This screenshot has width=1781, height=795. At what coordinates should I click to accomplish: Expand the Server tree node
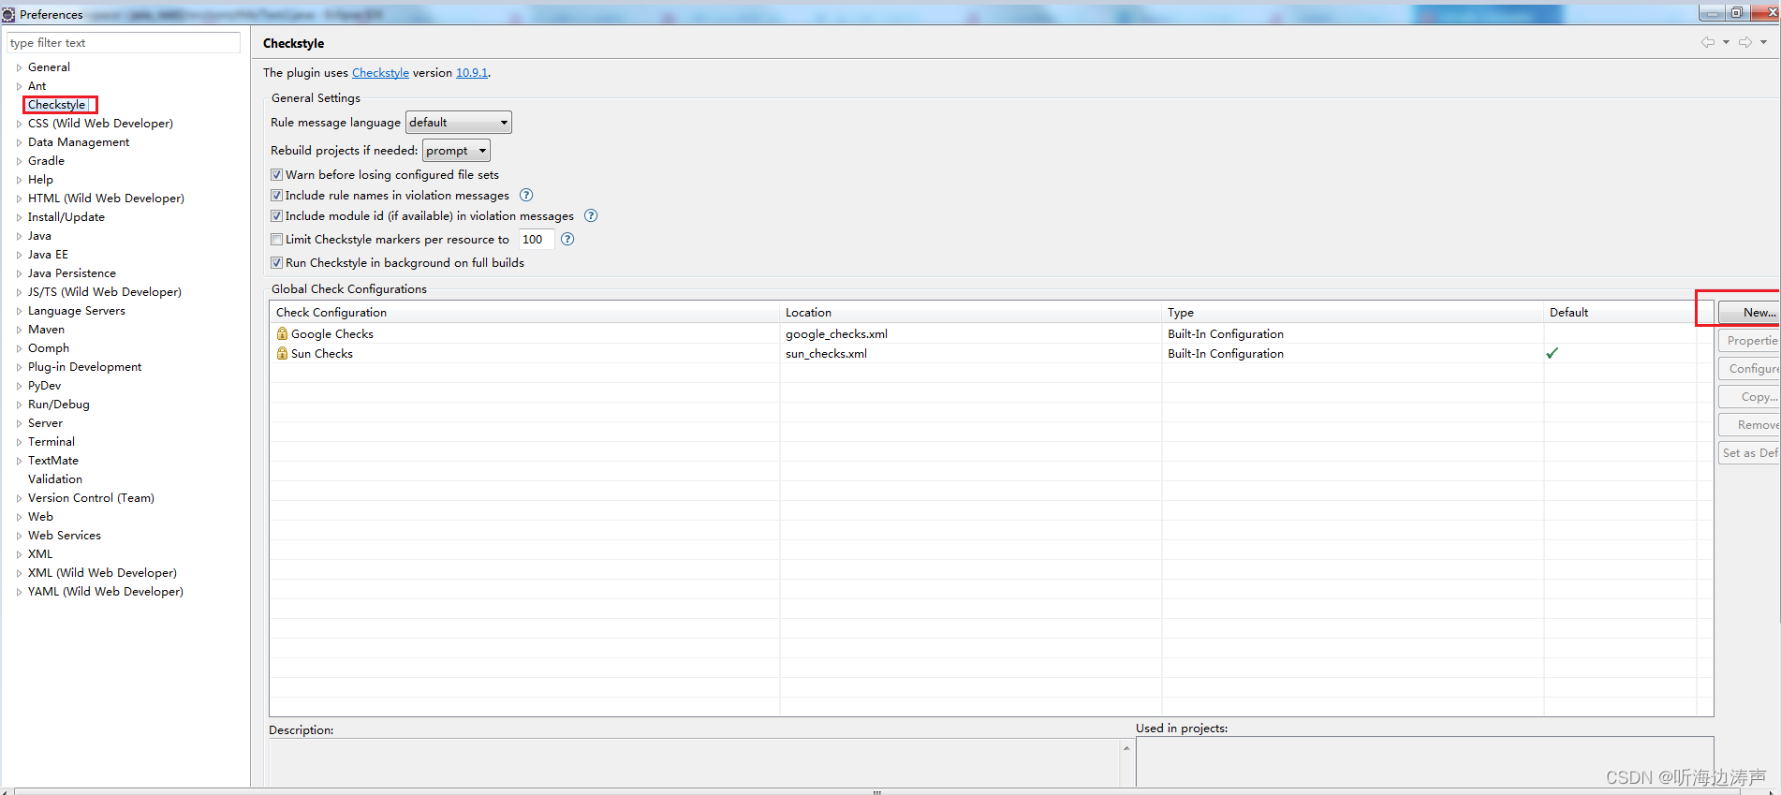[19, 423]
